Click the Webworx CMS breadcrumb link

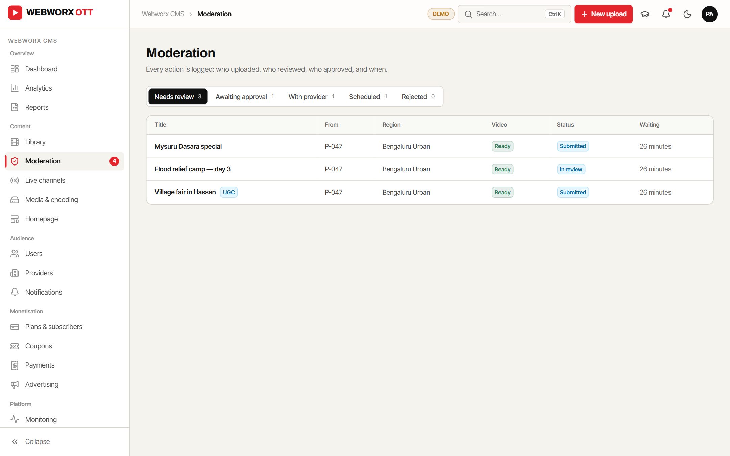coord(163,14)
